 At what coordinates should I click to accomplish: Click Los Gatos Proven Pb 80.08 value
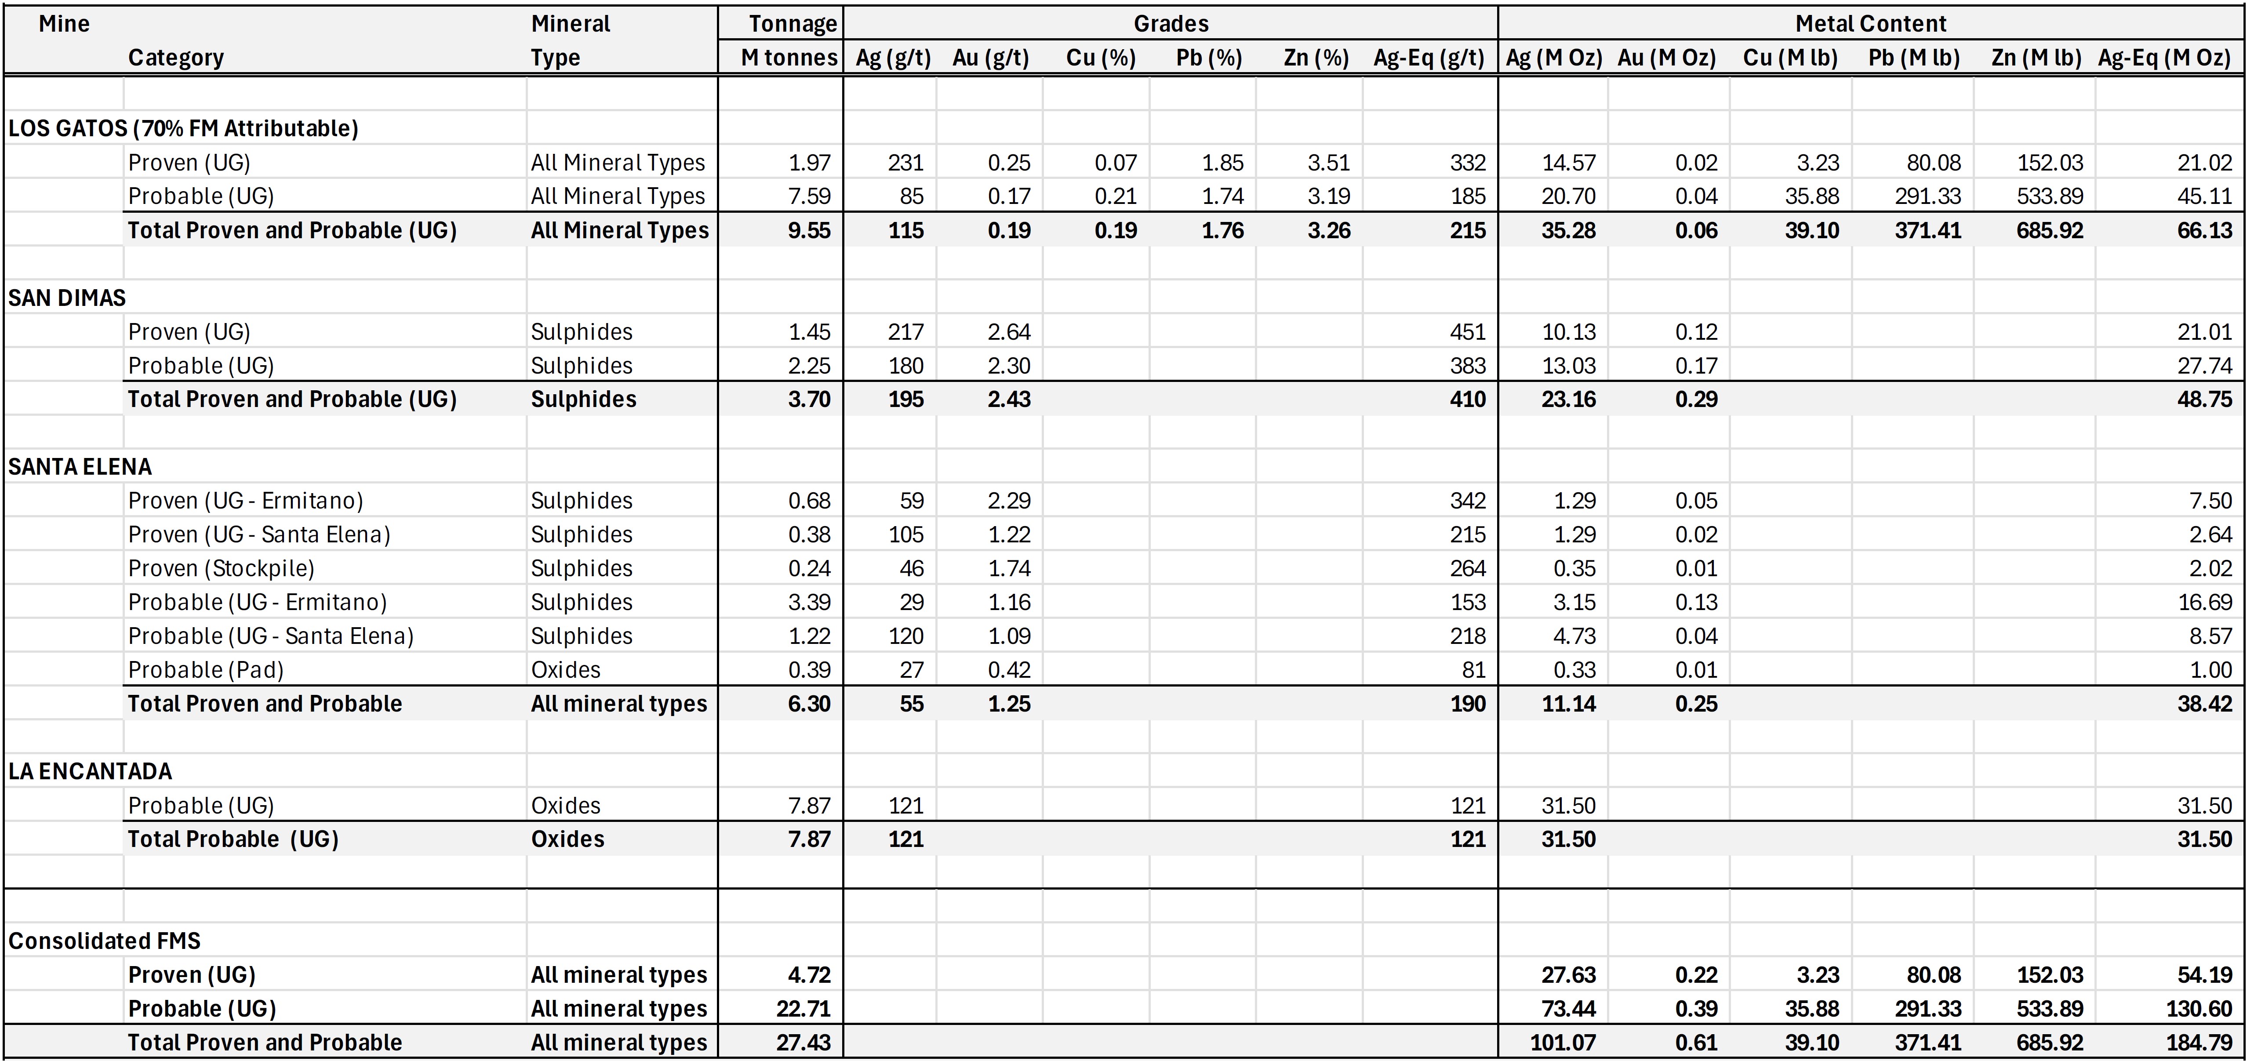[1933, 162]
